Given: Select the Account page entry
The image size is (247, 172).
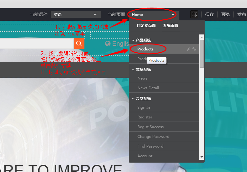Looking at the screenshot, I should (x=164, y=156).
